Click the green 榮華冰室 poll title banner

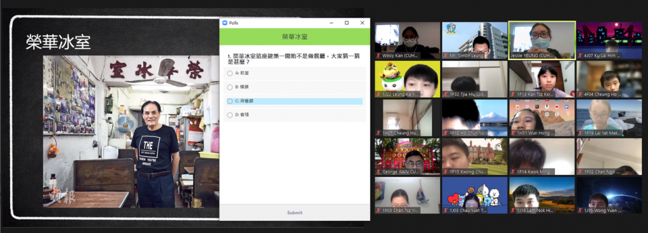295,37
